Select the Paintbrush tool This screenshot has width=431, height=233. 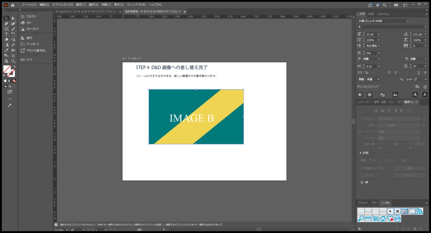pyautogui.click(x=13, y=29)
